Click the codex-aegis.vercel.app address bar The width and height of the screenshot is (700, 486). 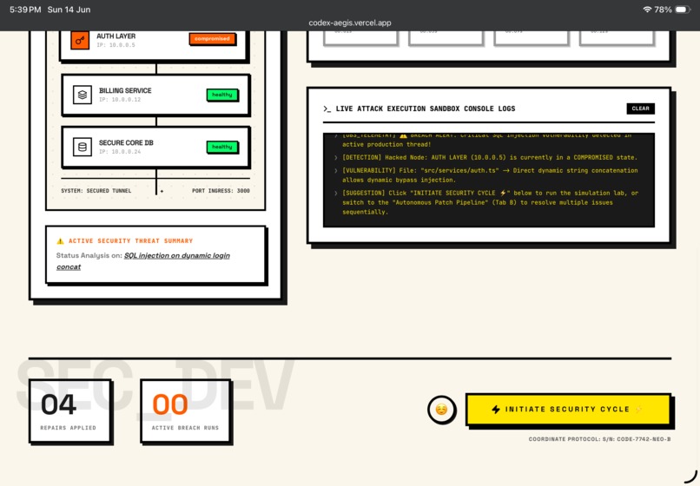[x=350, y=23]
